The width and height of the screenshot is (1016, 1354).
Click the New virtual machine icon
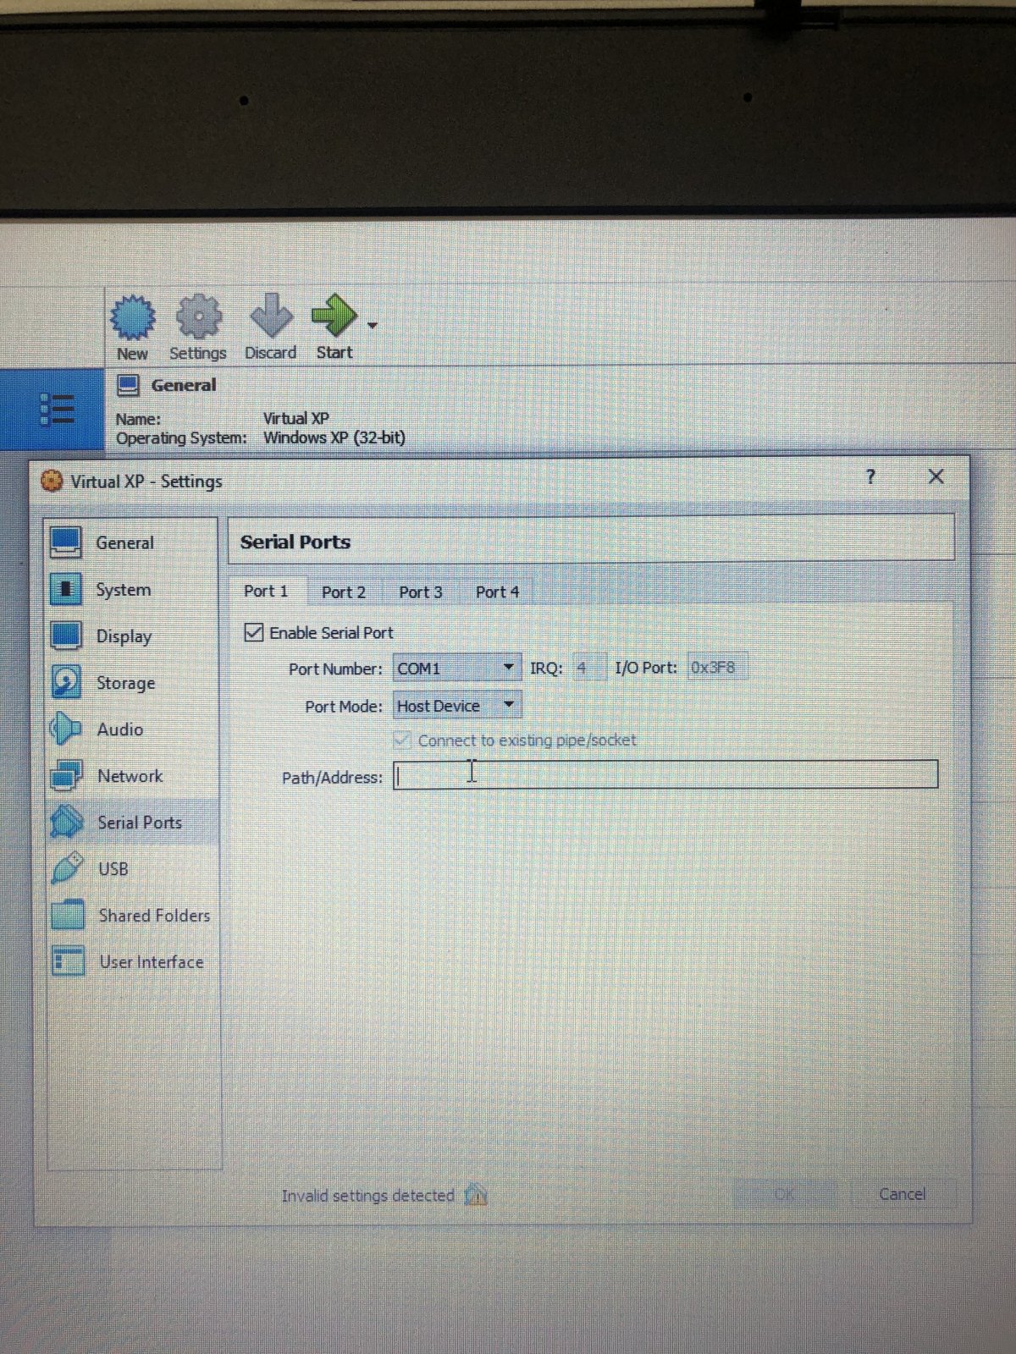[x=133, y=317]
